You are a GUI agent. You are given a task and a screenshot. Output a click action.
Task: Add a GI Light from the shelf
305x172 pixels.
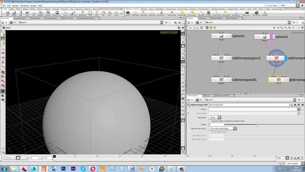pos(208,13)
